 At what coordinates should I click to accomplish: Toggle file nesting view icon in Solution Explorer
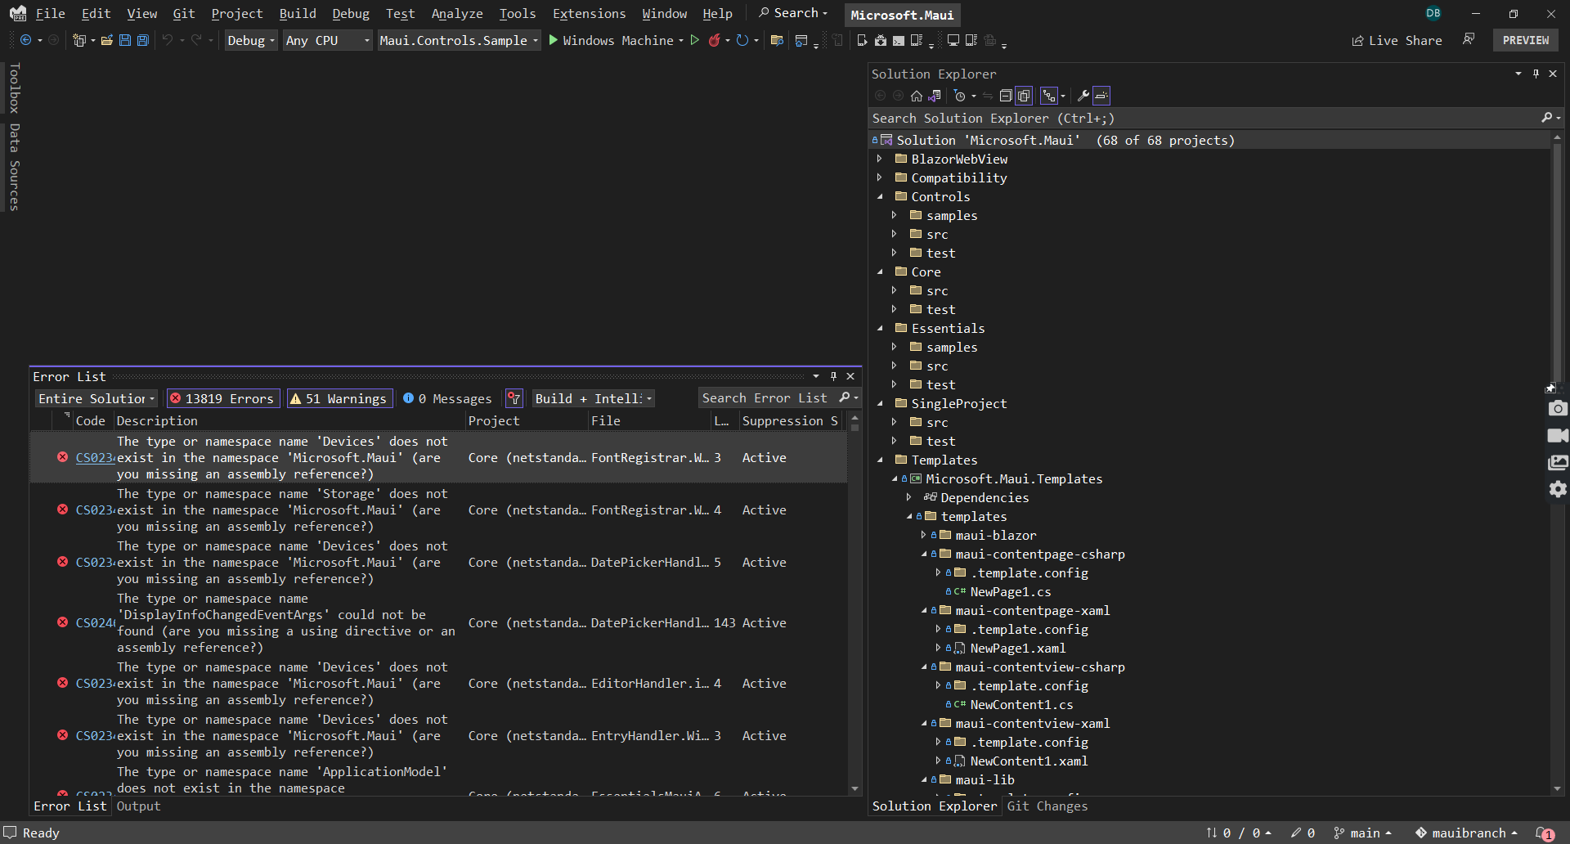coord(1049,96)
